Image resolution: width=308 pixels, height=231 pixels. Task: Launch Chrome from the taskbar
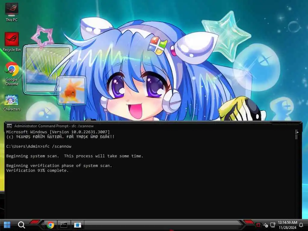tap(51, 225)
